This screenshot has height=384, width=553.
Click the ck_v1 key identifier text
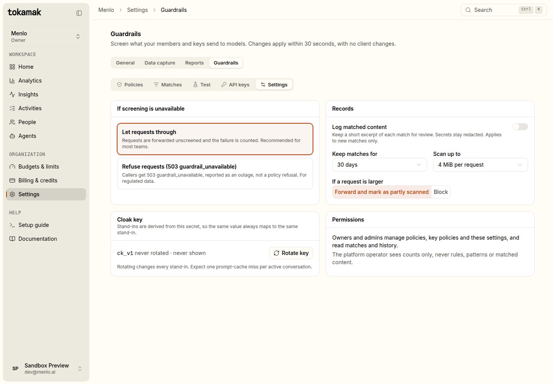(125, 253)
